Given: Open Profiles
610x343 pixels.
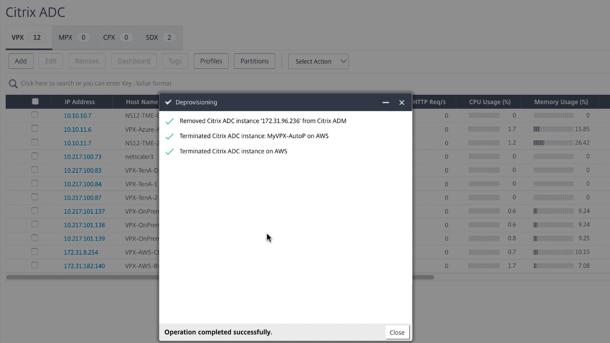Looking at the screenshot, I should (x=211, y=61).
